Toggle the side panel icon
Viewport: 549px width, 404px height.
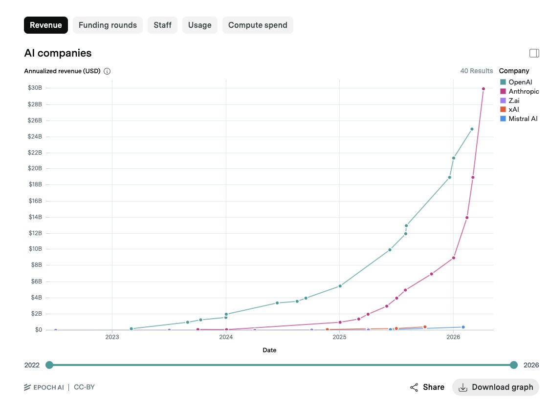(534, 53)
